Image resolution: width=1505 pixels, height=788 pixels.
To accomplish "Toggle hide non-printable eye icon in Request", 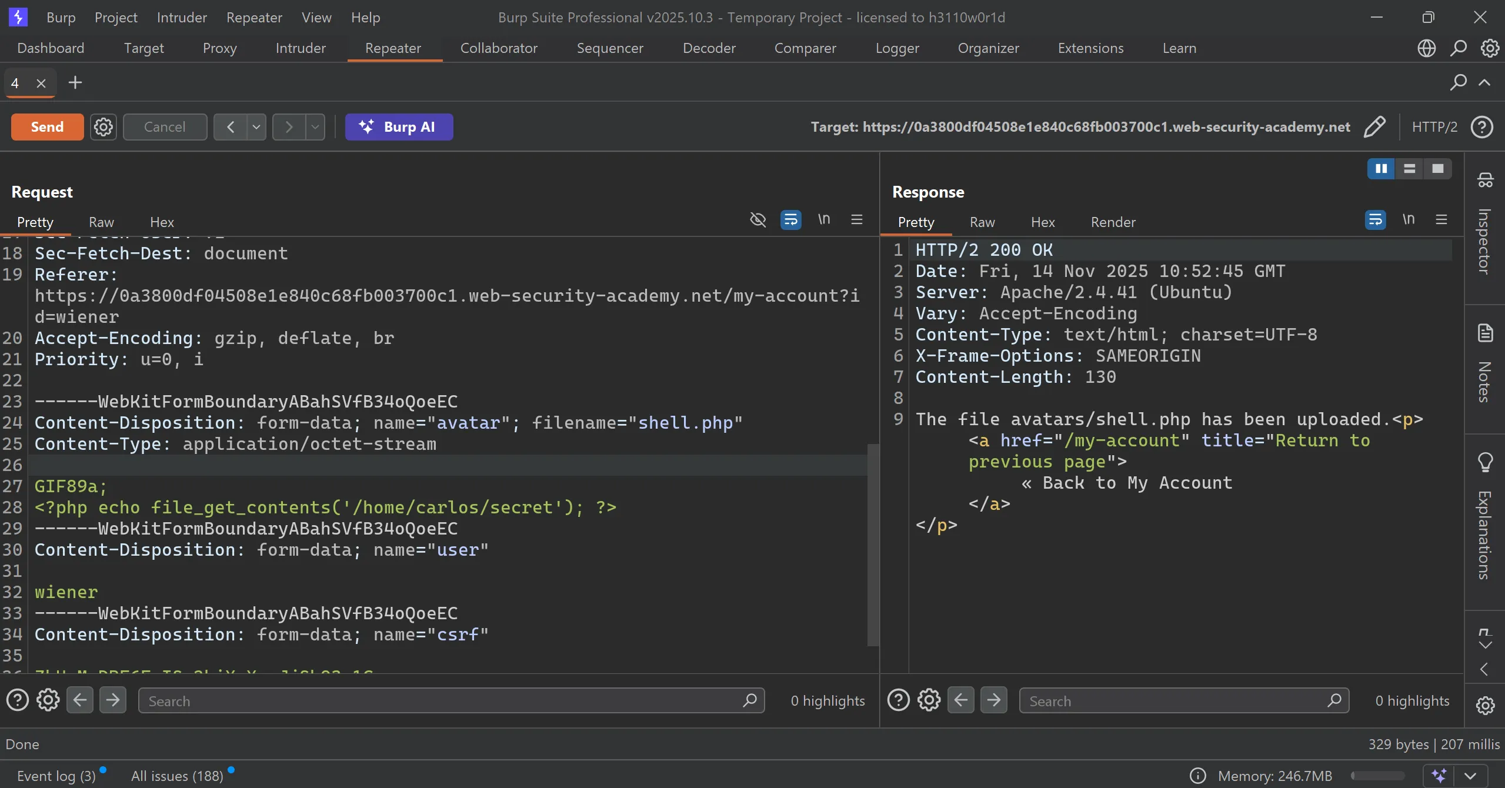I will [x=757, y=220].
